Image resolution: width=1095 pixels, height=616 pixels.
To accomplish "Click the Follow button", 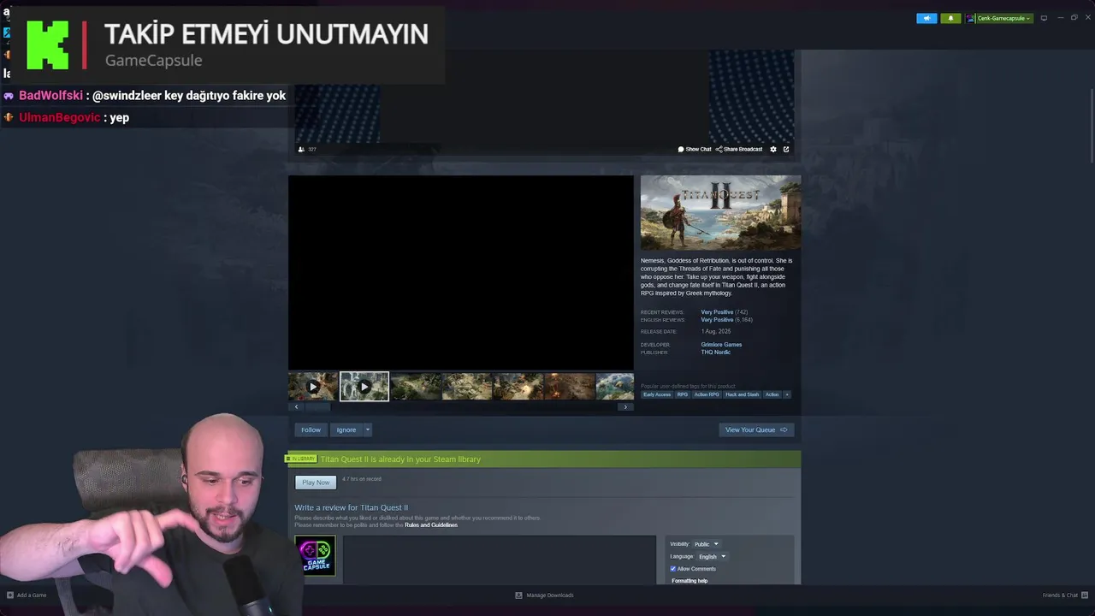I will tap(311, 429).
